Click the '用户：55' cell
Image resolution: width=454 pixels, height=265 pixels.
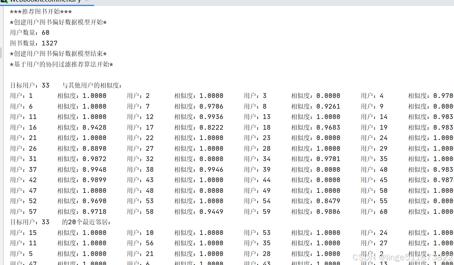[x=374, y=201]
